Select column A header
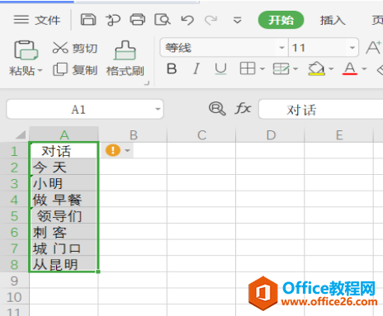 [64, 134]
